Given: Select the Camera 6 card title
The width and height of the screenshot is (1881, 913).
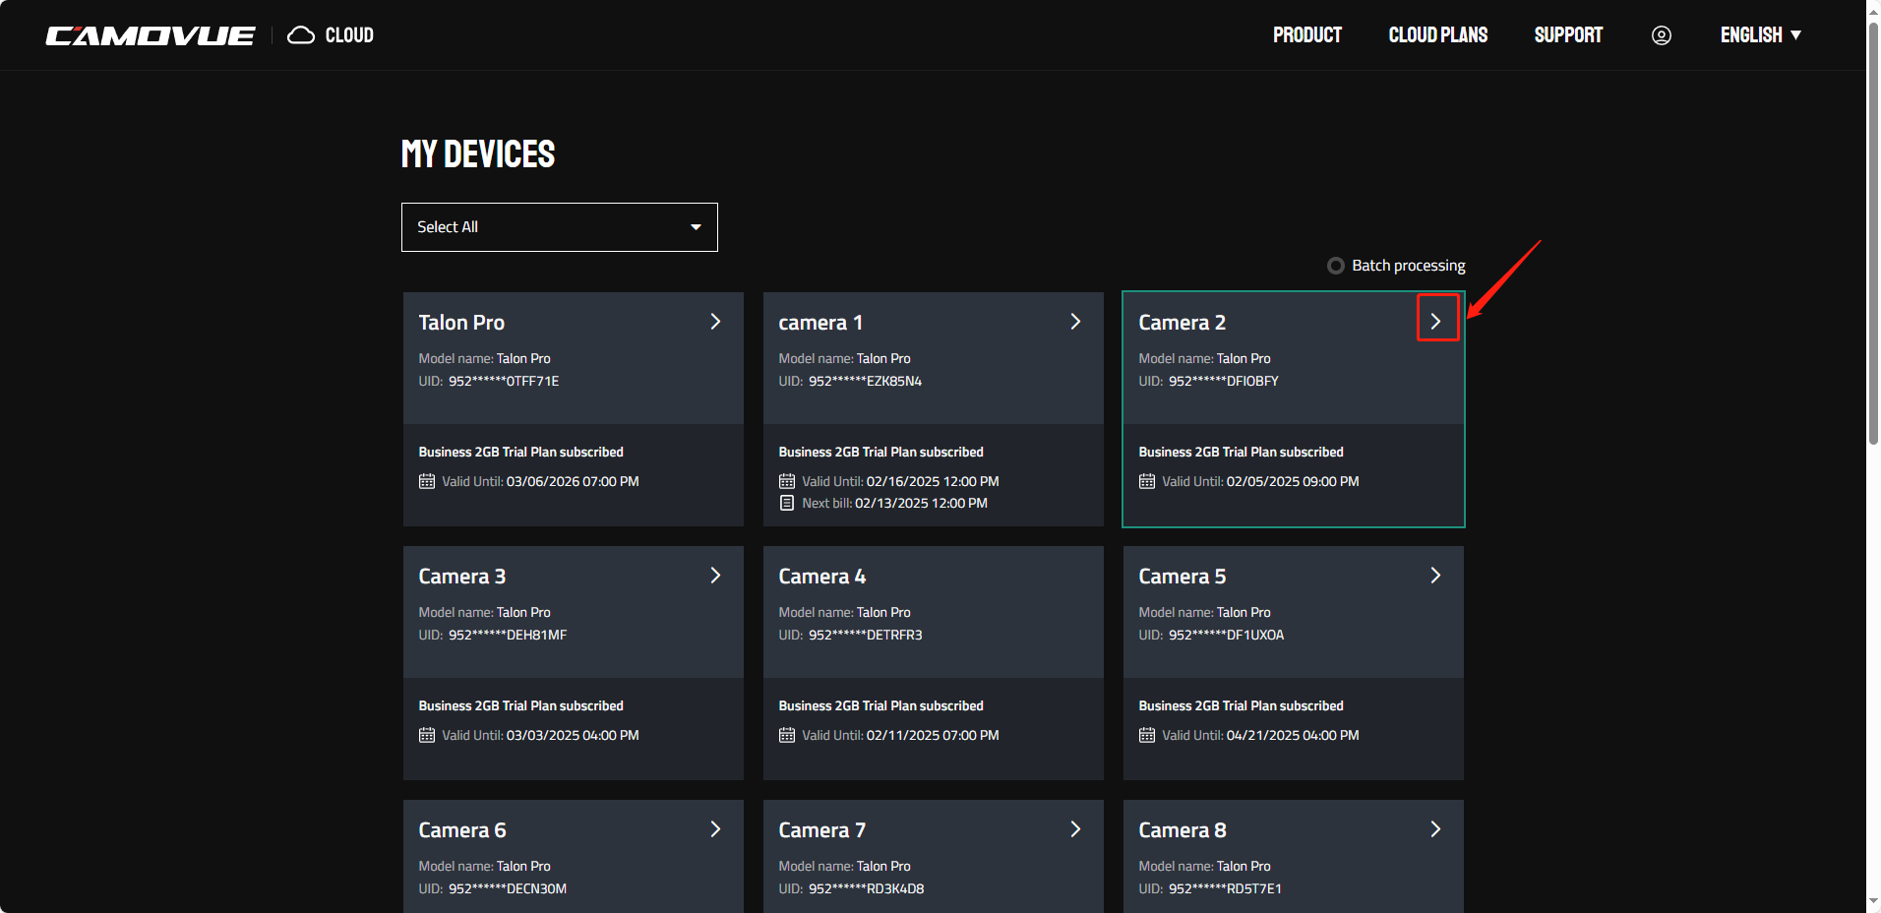Looking at the screenshot, I should (x=462, y=830).
